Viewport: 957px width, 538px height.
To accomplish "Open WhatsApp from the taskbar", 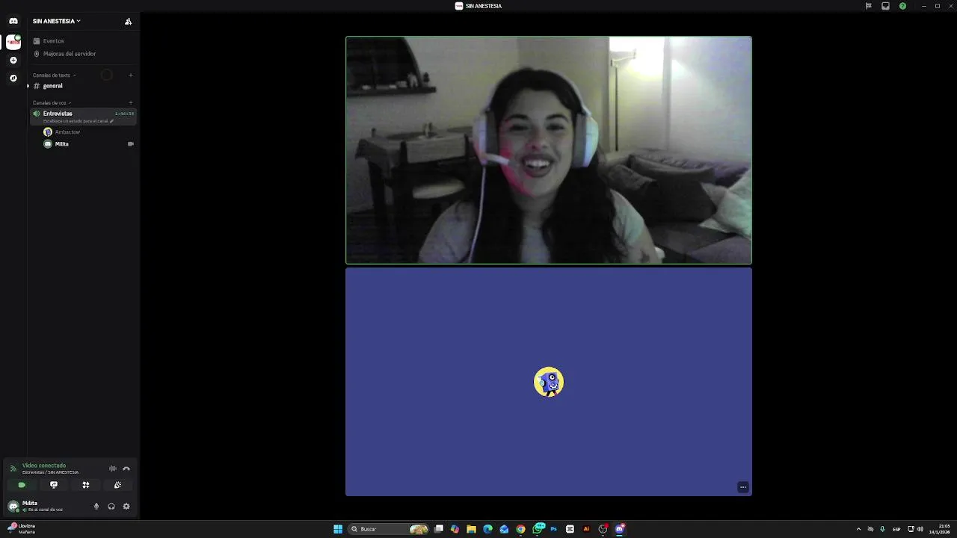I will (x=538, y=529).
